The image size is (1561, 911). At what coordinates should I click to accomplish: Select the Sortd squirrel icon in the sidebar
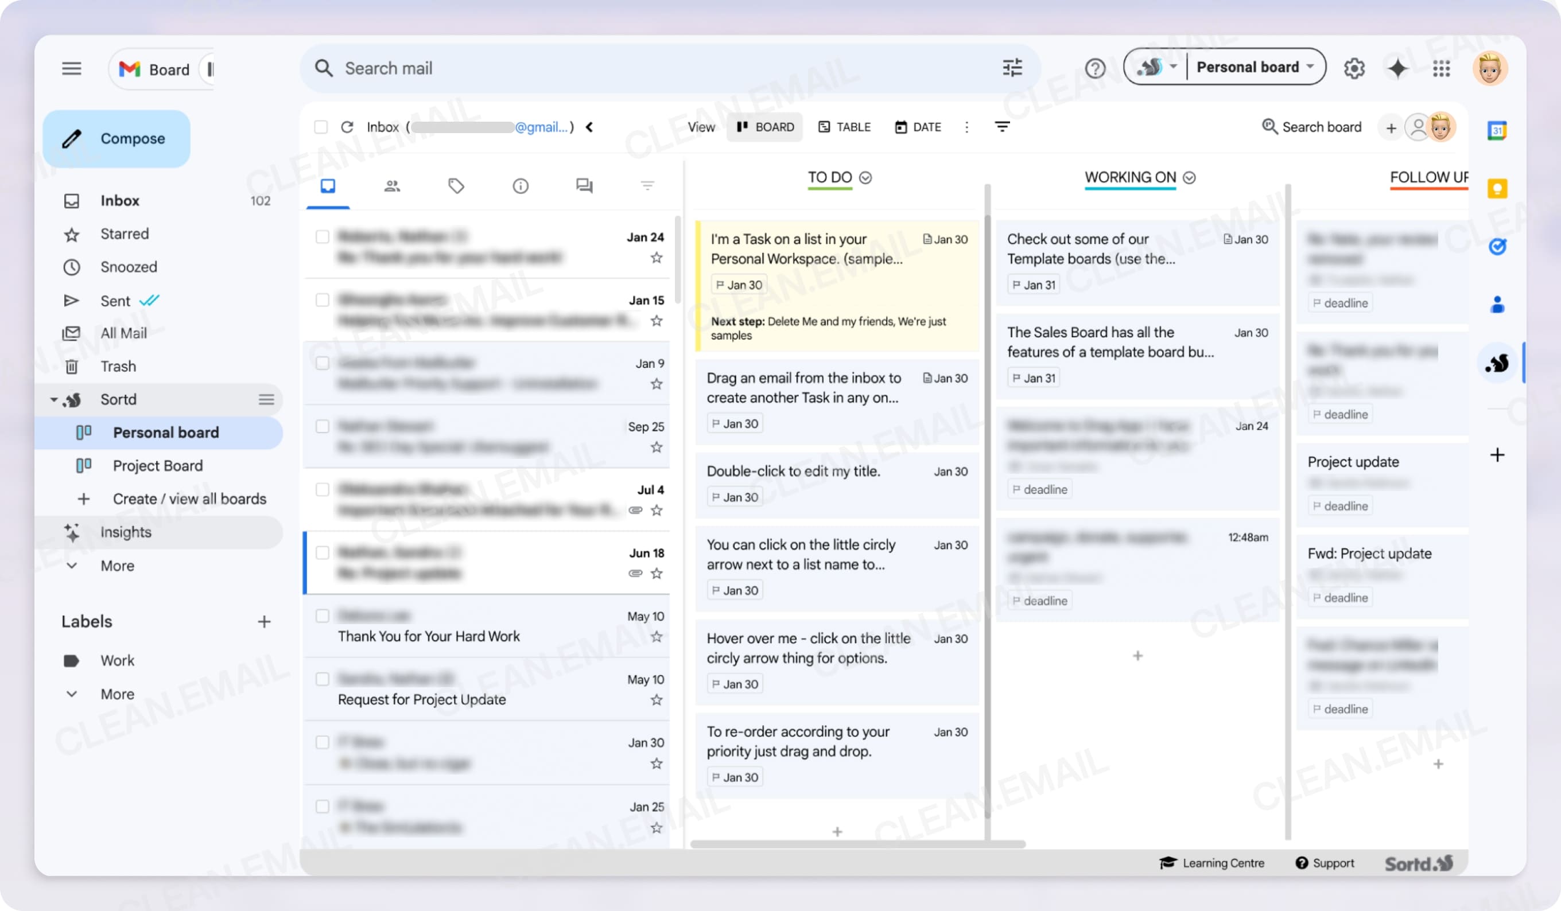tap(1498, 363)
